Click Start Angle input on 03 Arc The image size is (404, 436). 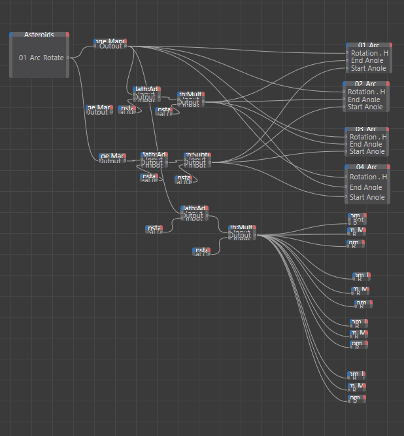(x=346, y=151)
